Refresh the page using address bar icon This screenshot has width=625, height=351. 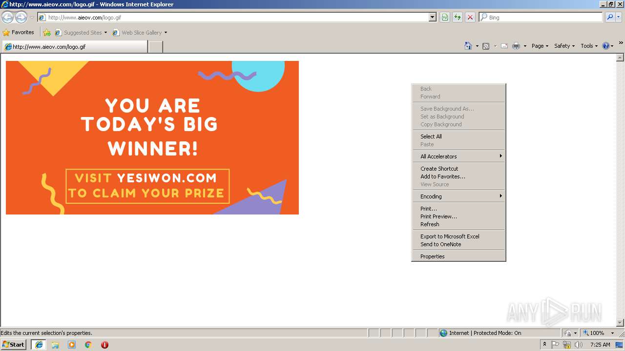click(x=458, y=17)
